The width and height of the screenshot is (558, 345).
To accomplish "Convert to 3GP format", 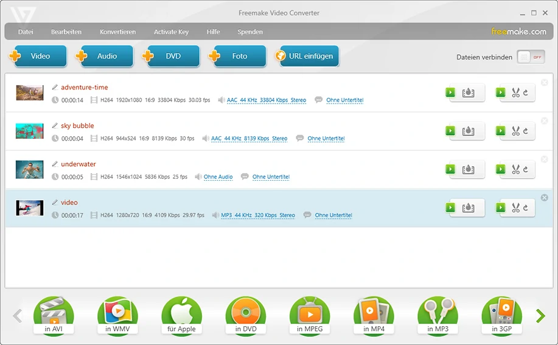I will pos(502,315).
